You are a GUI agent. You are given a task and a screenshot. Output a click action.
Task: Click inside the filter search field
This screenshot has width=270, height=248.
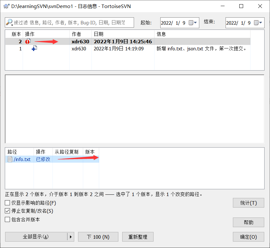(x=64, y=22)
